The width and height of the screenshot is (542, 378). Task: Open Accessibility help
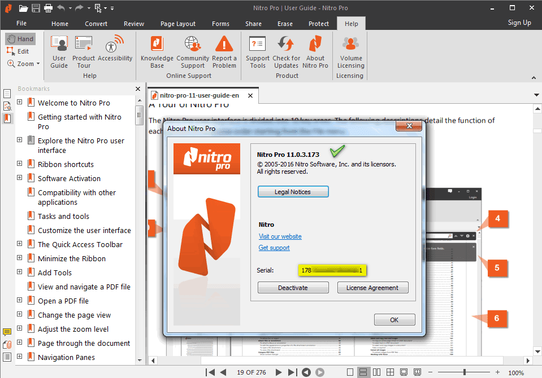click(x=115, y=49)
